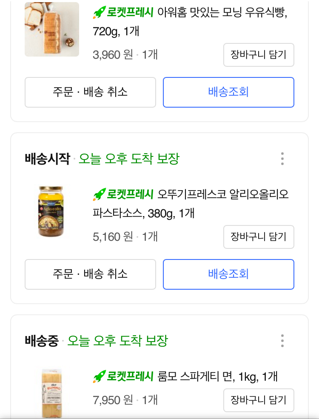Track delivery for the pasta sauce order
This screenshot has width=319, height=419.
[x=228, y=274]
